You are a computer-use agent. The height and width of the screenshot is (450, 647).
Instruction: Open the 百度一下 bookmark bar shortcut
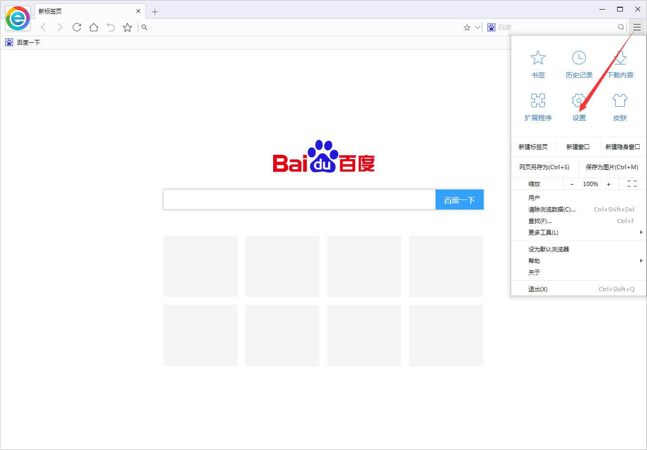tap(23, 42)
